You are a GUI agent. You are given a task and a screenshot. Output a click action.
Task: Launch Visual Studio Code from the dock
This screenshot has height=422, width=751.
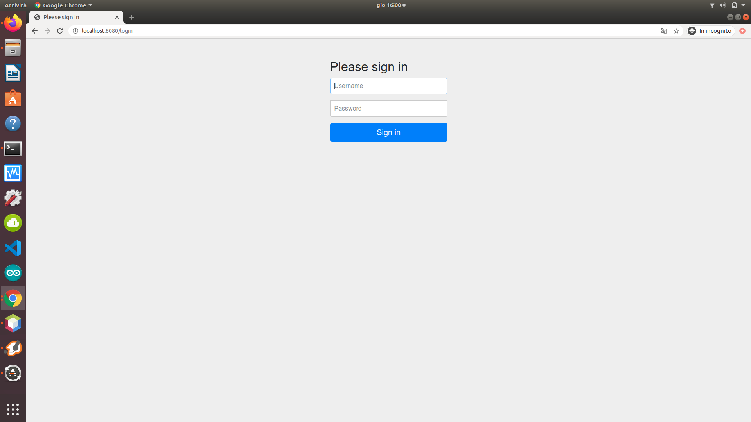[x=13, y=248]
